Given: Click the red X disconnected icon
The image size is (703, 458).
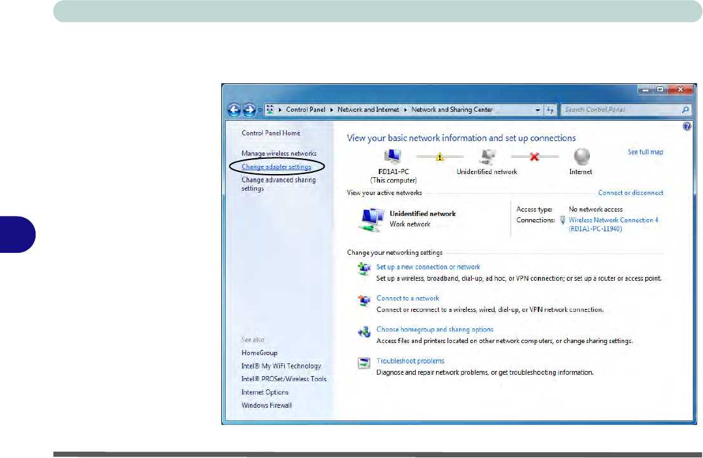Looking at the screenshot, I should [x=535, y=156].
